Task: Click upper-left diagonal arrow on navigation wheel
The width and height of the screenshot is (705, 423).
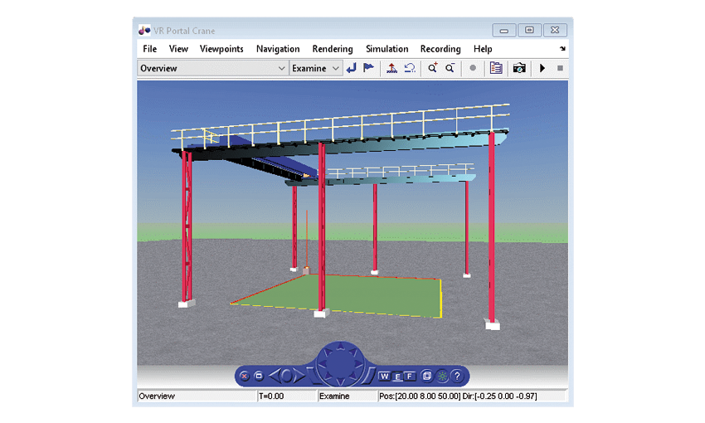Action: 328,352
